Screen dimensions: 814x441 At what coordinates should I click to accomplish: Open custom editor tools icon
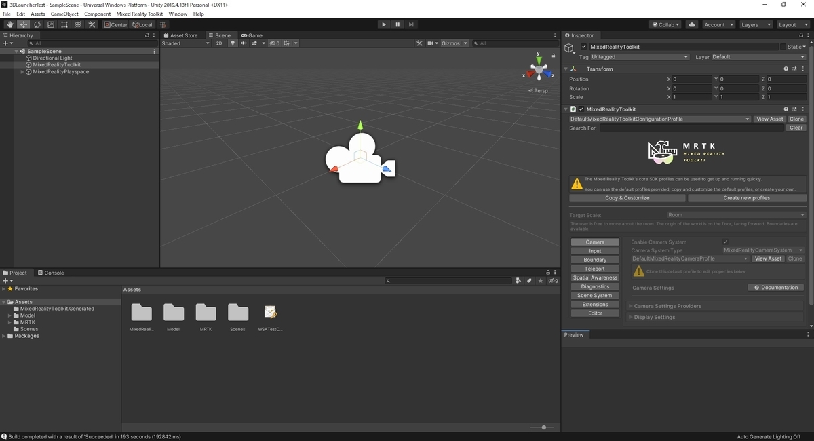(92, 24)
